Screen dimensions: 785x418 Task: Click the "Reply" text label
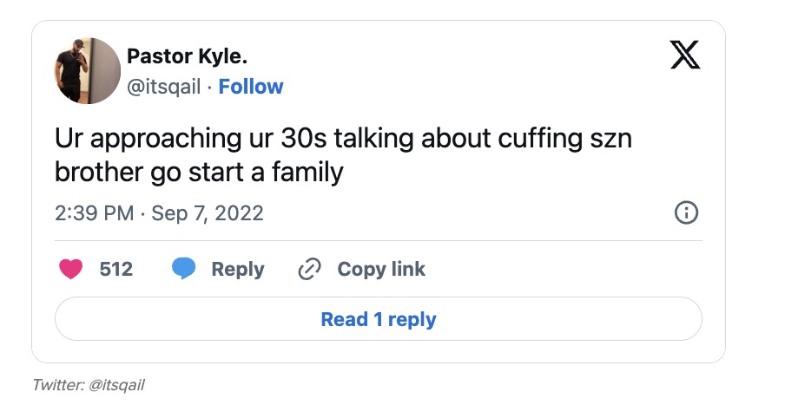point(237,270)
